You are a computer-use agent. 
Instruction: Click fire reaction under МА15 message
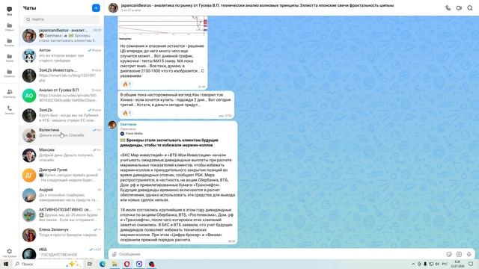[x=126, y=84]
